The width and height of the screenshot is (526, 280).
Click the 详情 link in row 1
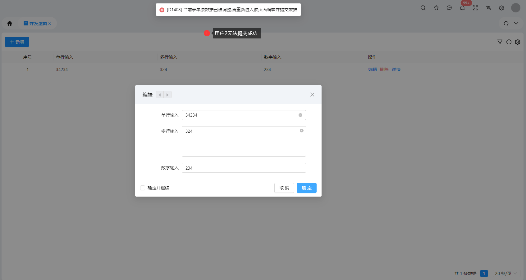click(396, 69)
